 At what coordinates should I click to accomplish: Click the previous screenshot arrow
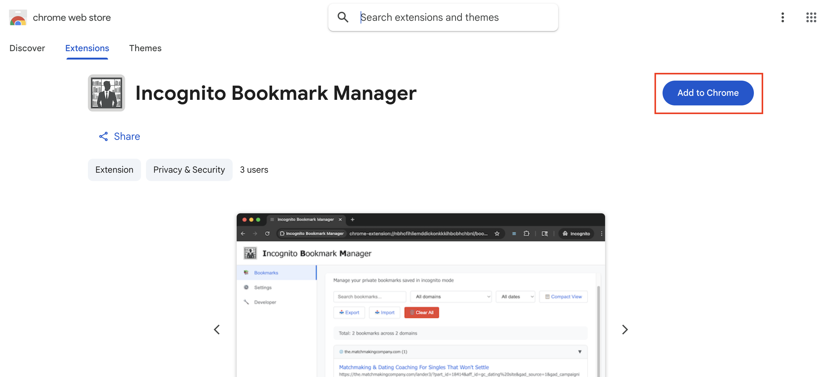click(217, 329)
